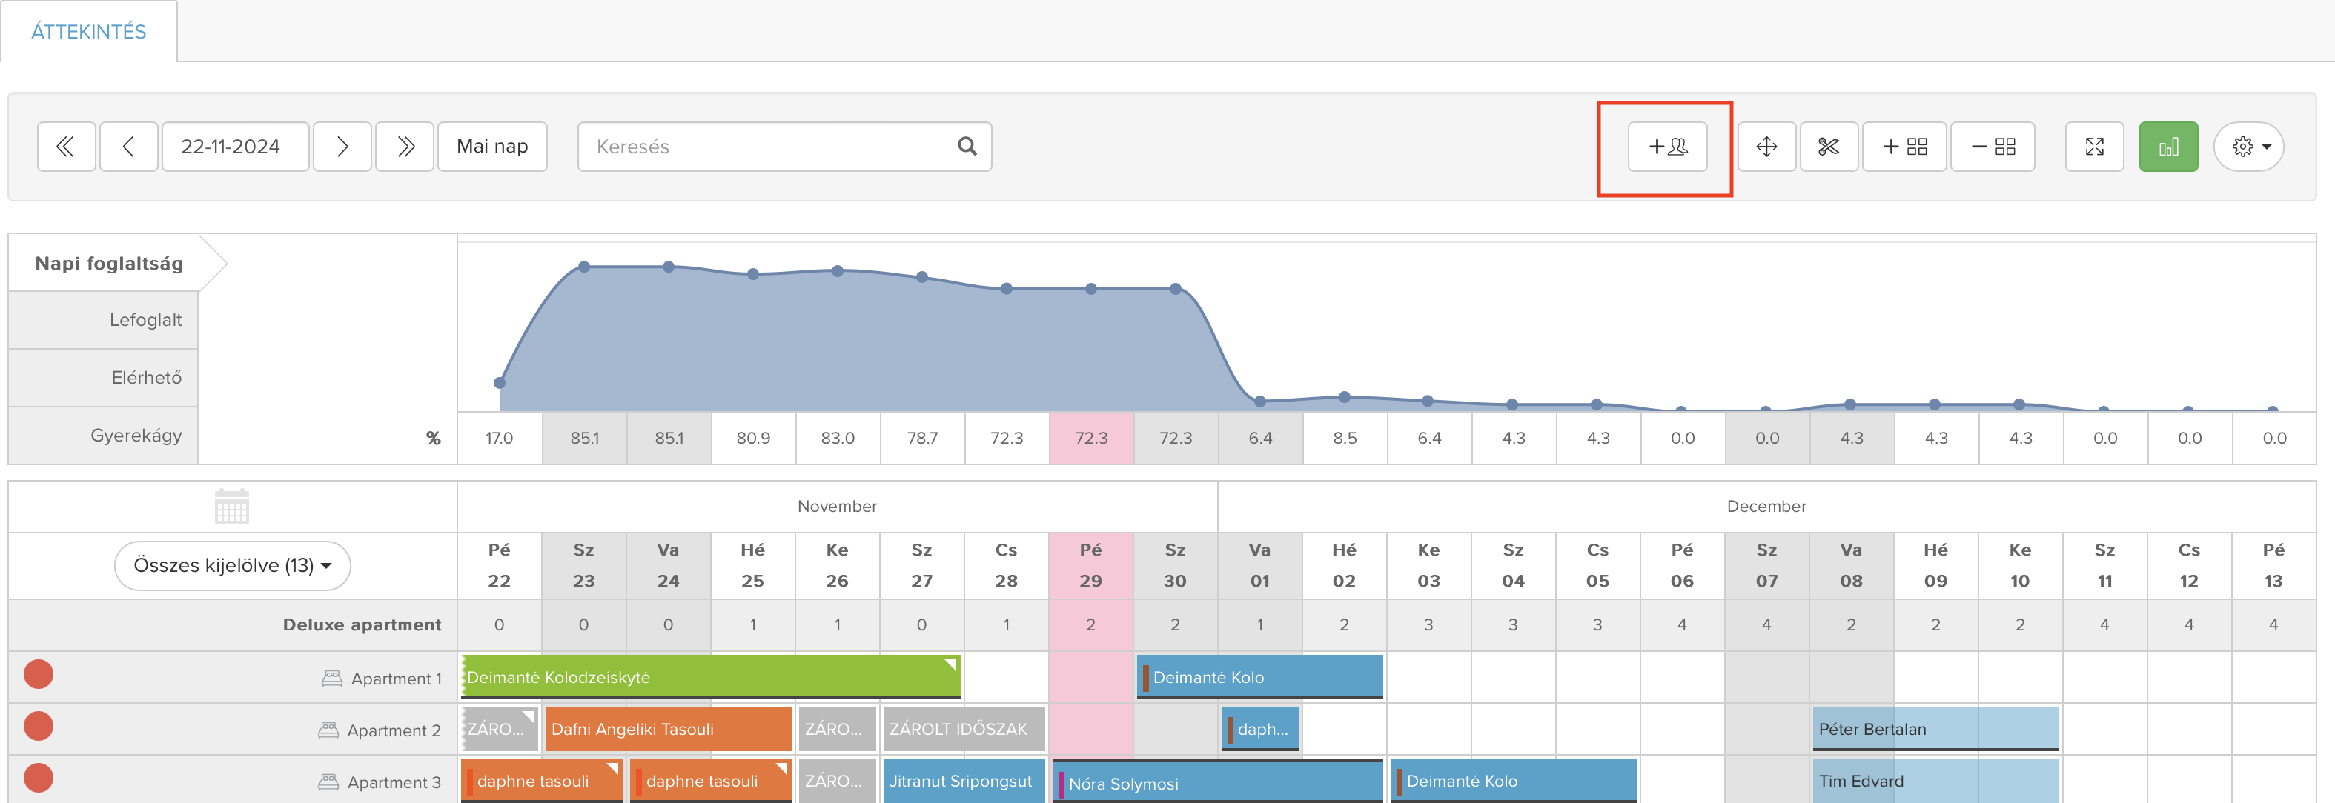This screenshot has width=2335, height=803.
Task: Click the plus grid add rooms button
Action: click(x=1904, y=147)
